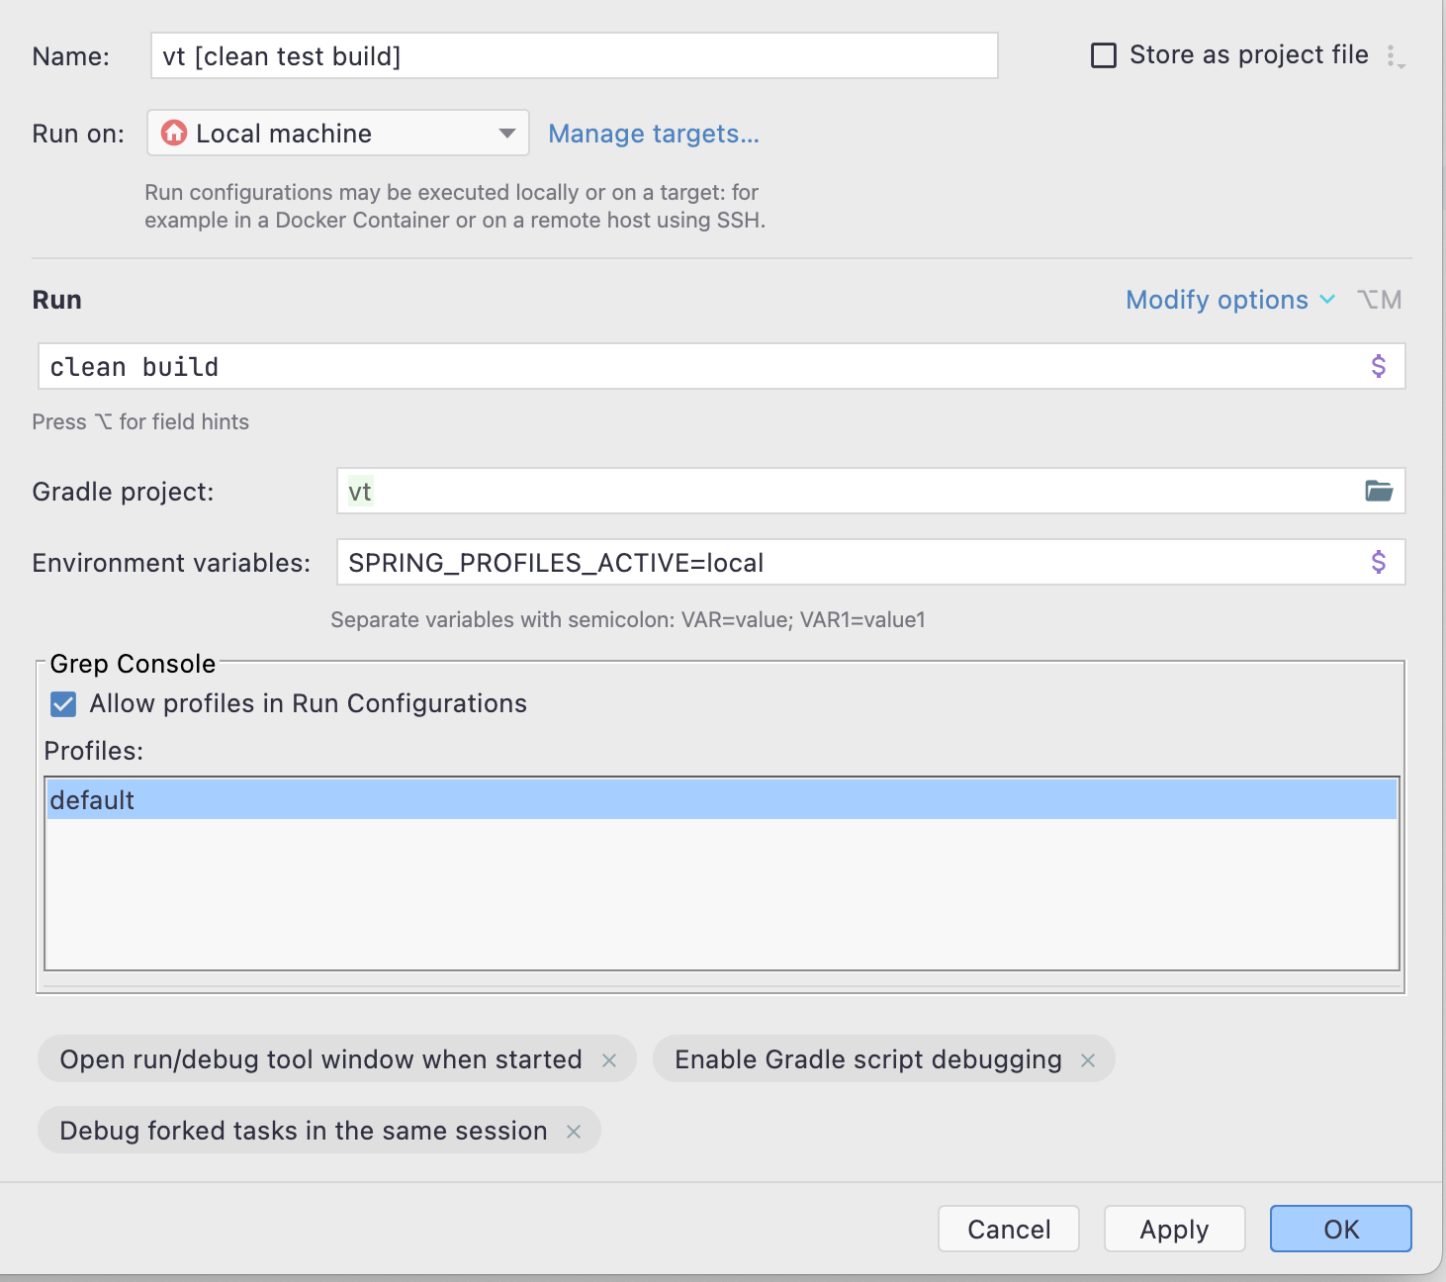Click the folder icon in Gradle project field

click(1379, 491)
